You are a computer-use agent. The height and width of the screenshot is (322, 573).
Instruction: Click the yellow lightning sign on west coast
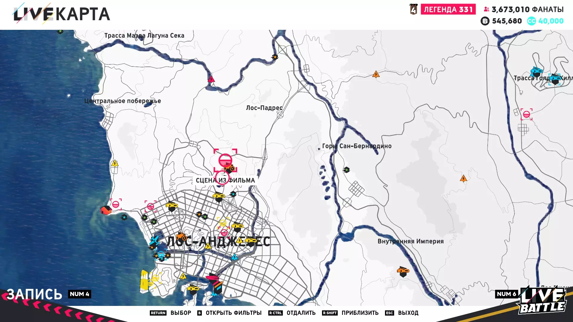[x=115, y=164]
